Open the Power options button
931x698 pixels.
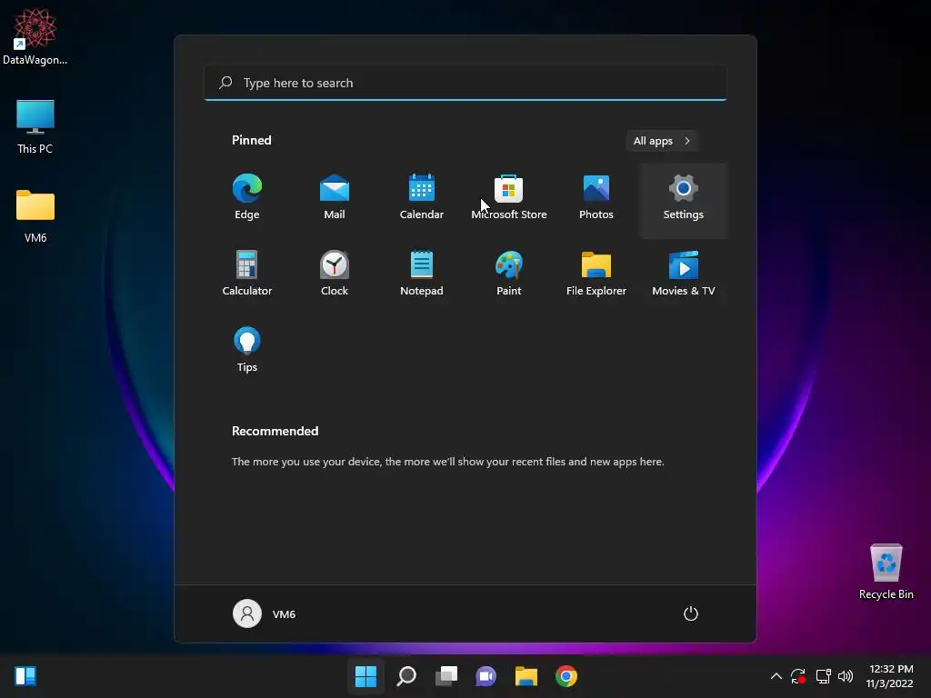pos(691,613)
